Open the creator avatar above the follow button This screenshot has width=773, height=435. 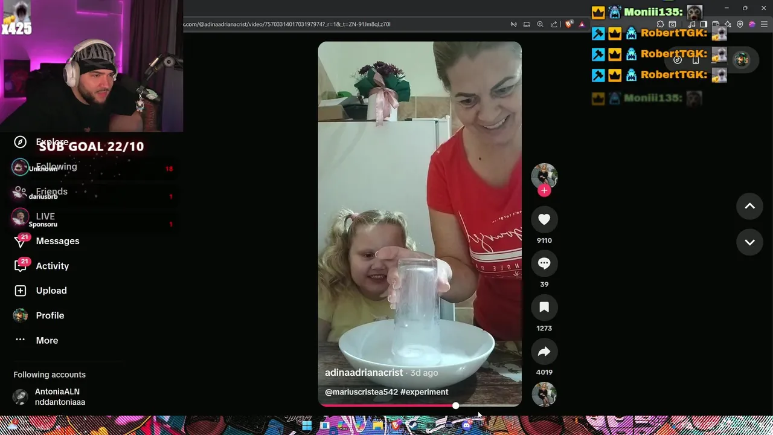tap(544, 176)
